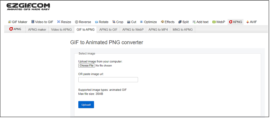Click the Choose File button

tap(87, 66)
